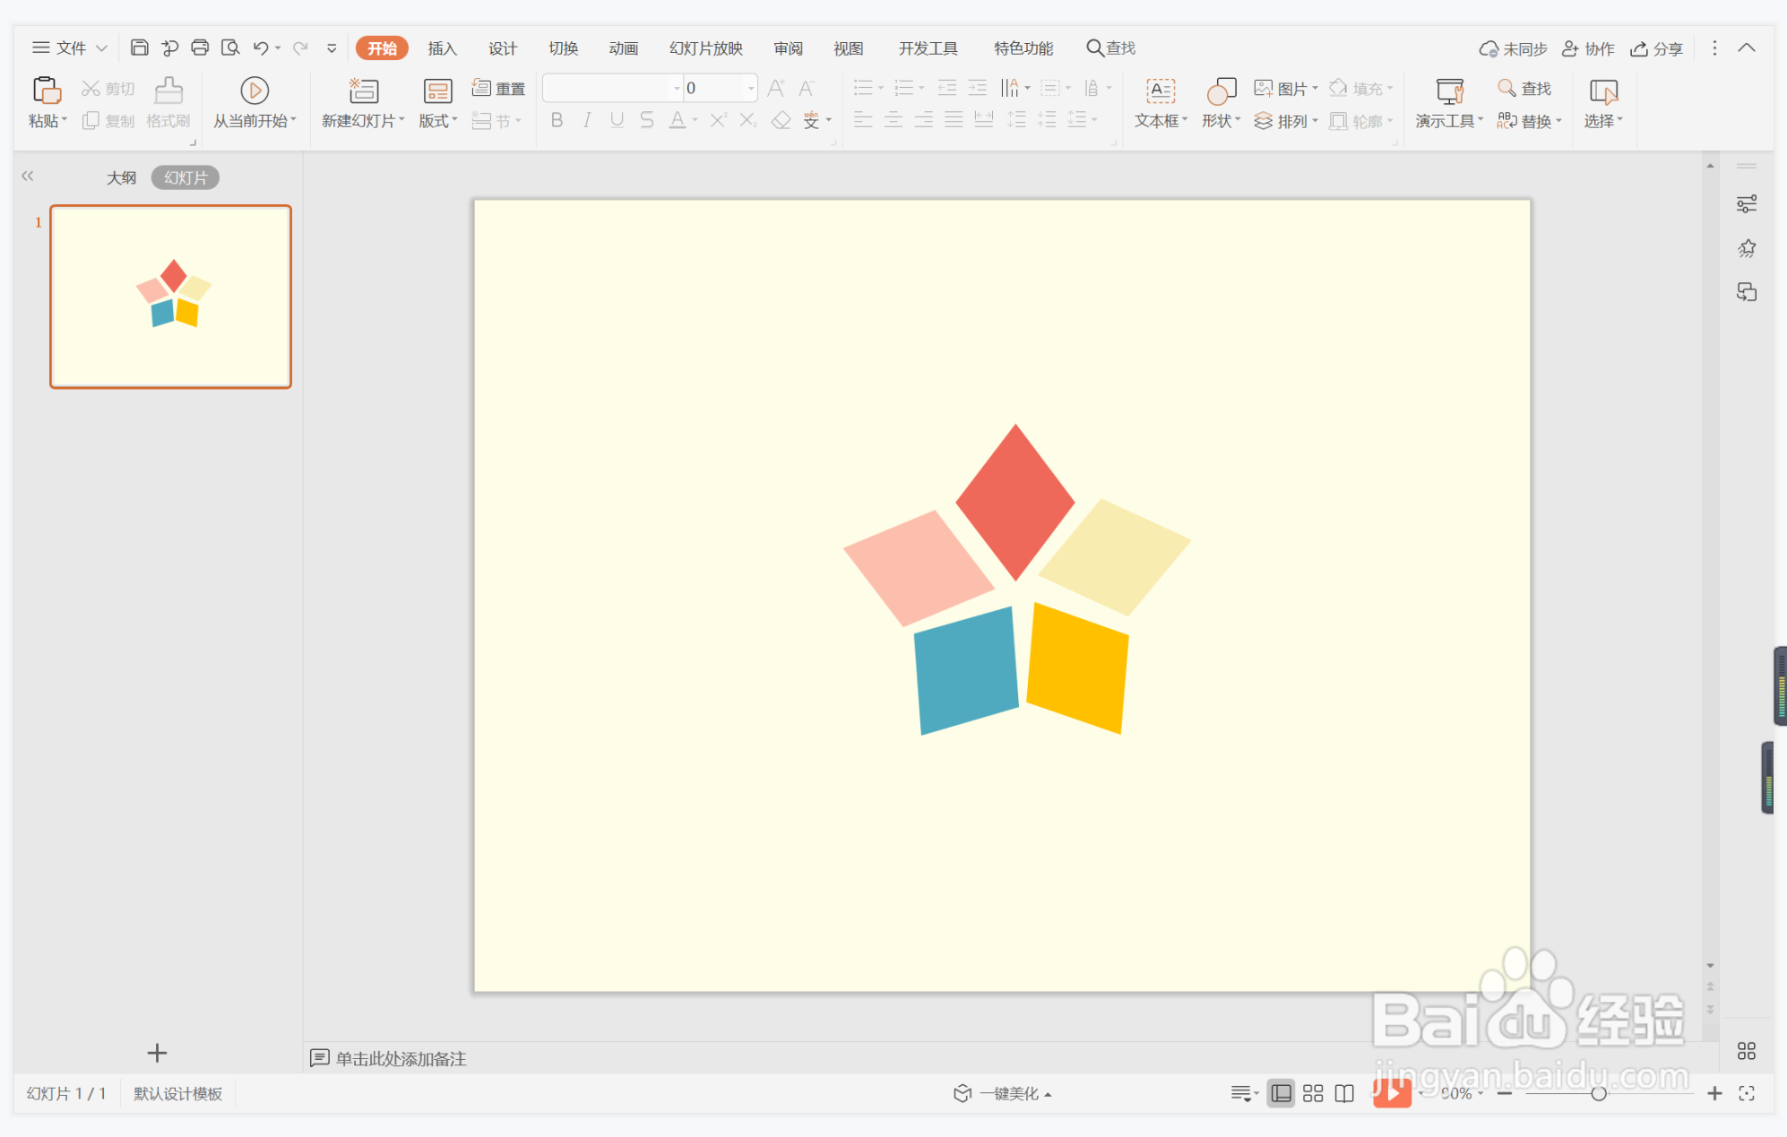Open the Presentation Tools icon

(x=1449, y=90)
